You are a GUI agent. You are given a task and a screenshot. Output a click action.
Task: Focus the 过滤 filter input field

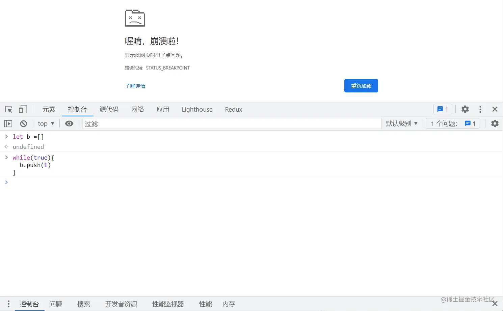[232, 124]
